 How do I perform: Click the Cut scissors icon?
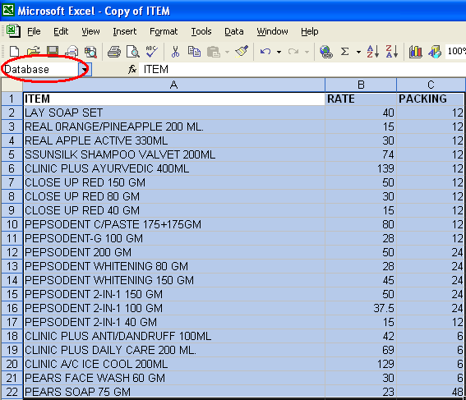click(x=175, y=52)
